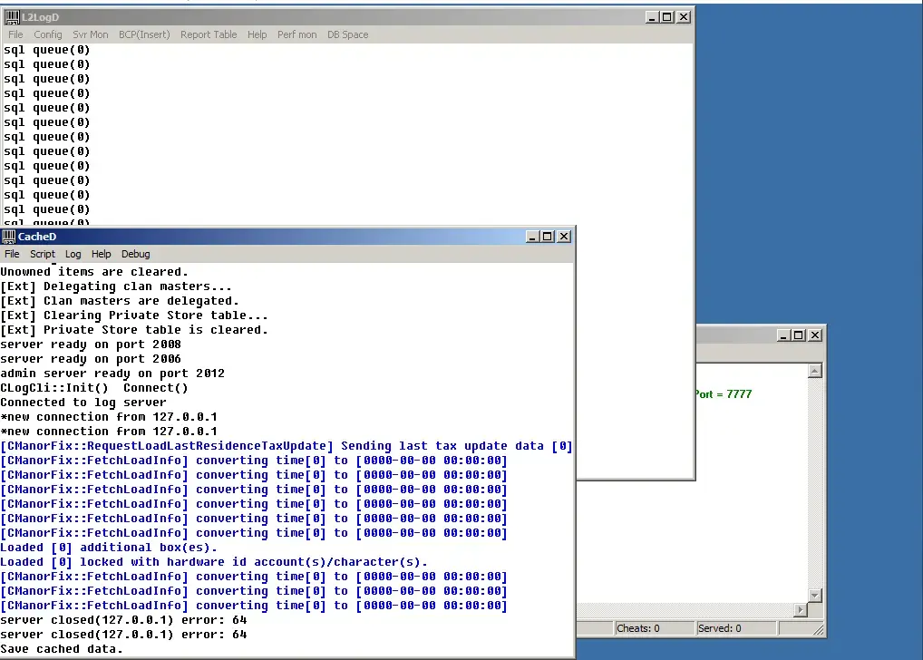Open Report Table menu in L2LogD

pyautogui.click(x=209, y=34)
